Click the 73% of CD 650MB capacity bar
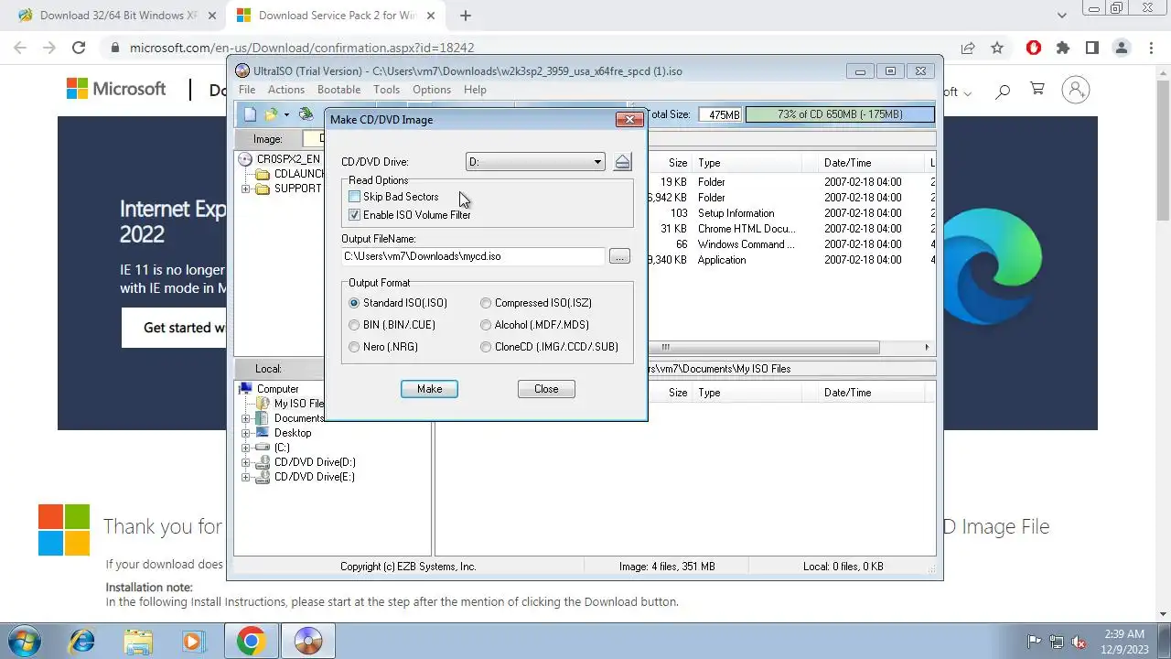The height and width of the screenshot is (659, 1171). click(x=840, y=114)
